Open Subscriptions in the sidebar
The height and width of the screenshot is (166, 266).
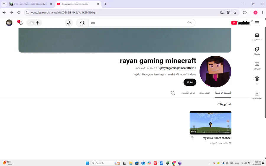[x=257, y=66]
